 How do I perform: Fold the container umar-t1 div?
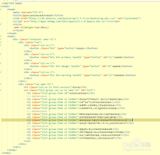(x=0, y=39)
